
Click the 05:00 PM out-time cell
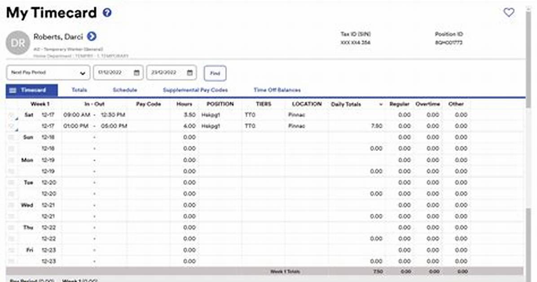tap(114, 126)
